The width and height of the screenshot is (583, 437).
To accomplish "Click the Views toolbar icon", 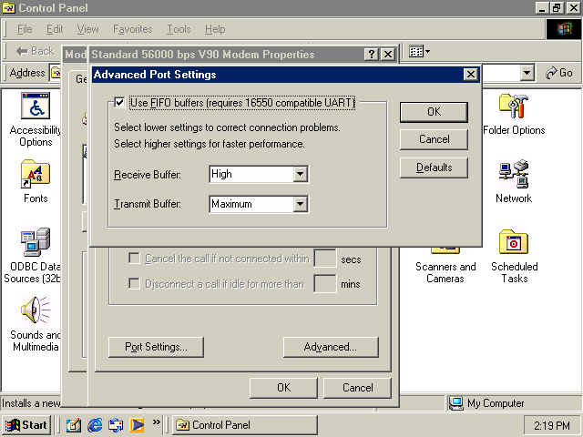I will (x=416, y=51).
